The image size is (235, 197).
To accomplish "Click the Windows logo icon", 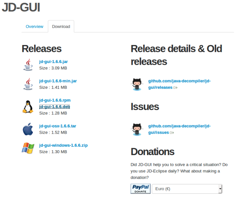I will tap(28, 148).
